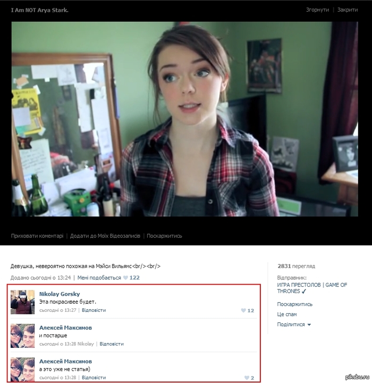
Task: Click avatar beside the 'и постарше' comment
Action: point(22,336)
